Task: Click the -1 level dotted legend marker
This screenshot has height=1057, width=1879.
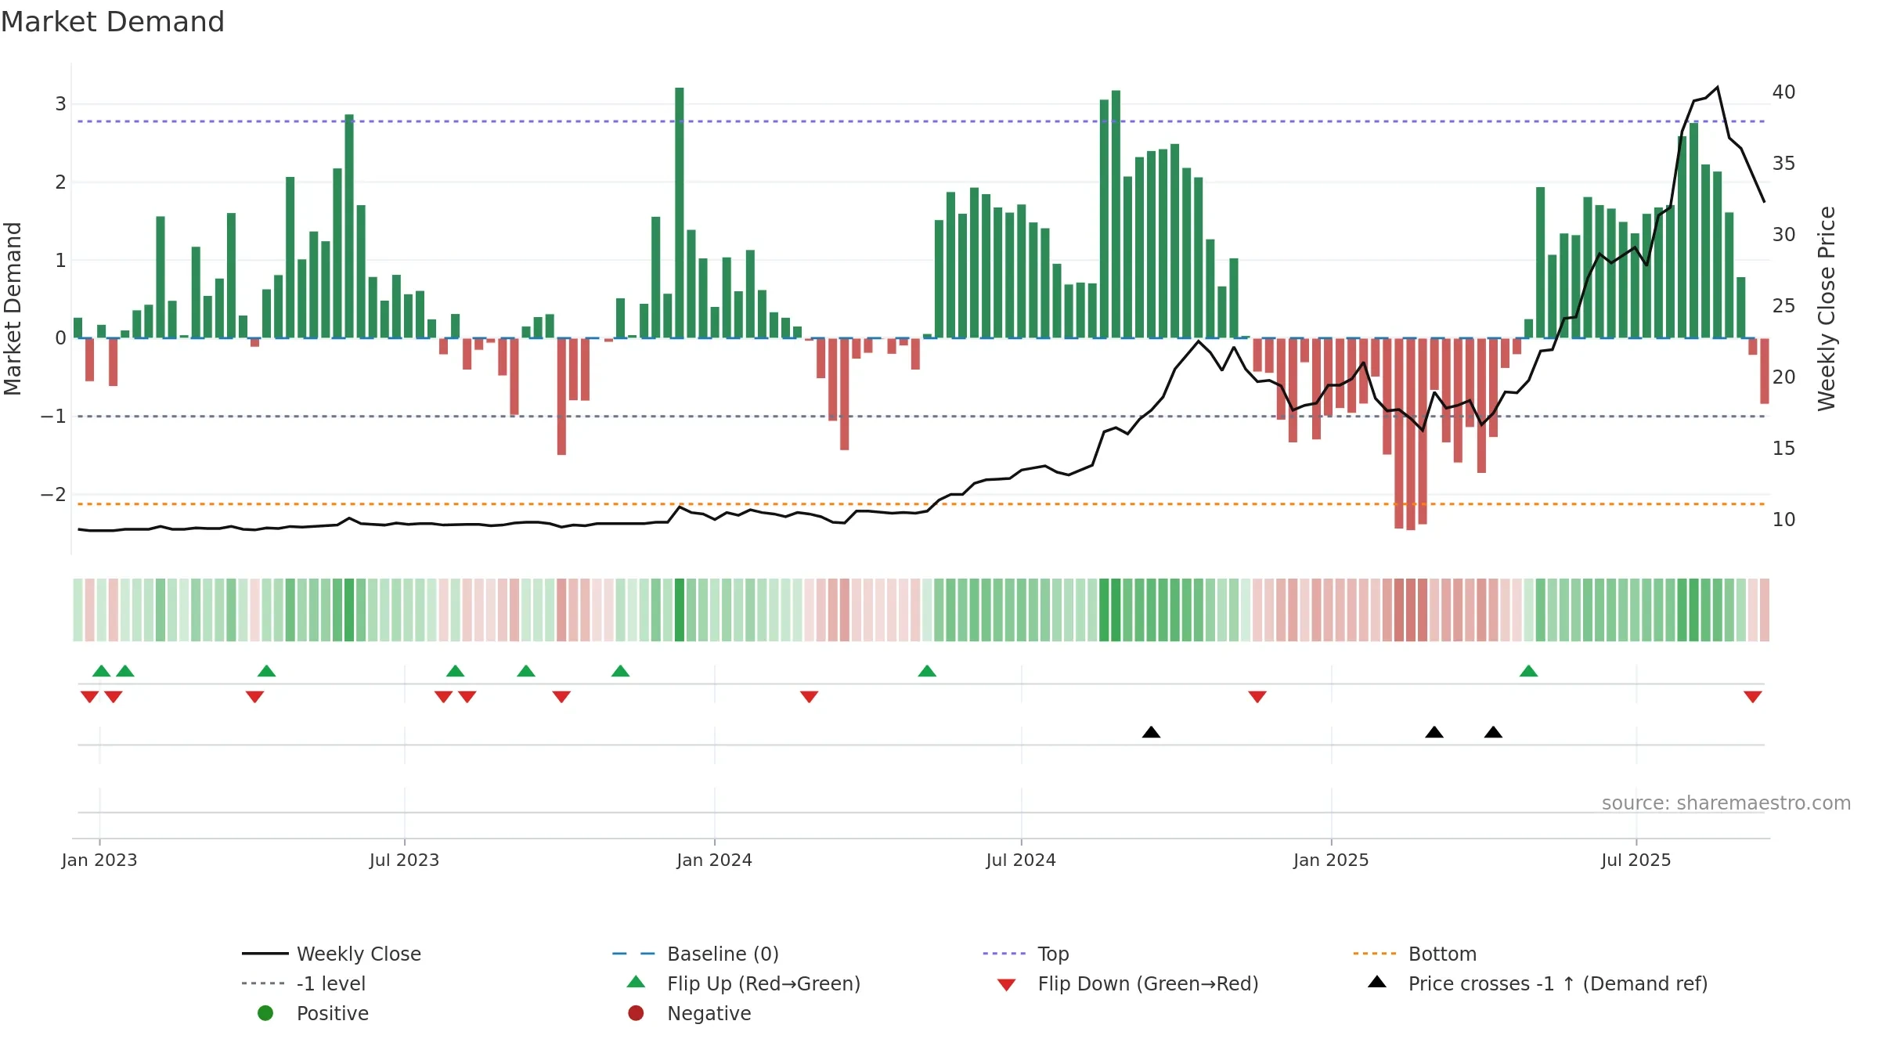Action: [263, 983]
